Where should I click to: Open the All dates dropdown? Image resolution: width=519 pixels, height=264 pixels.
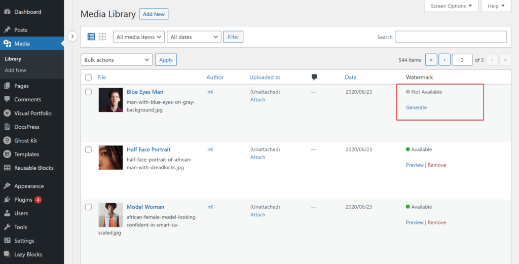tap(194, 37)
